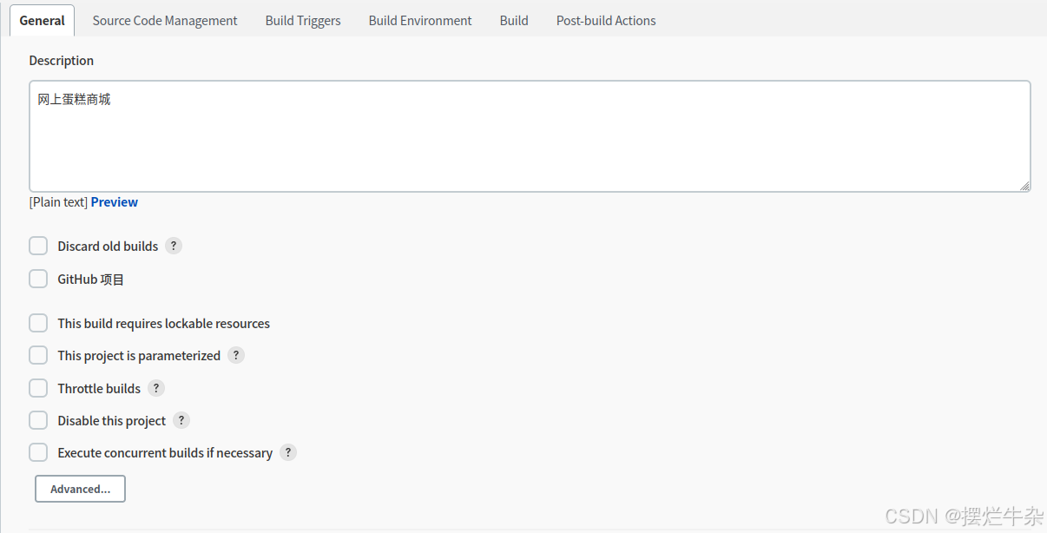Enable This project is parameterized checkbox
1047x533 pixels.
coord(38,355)
